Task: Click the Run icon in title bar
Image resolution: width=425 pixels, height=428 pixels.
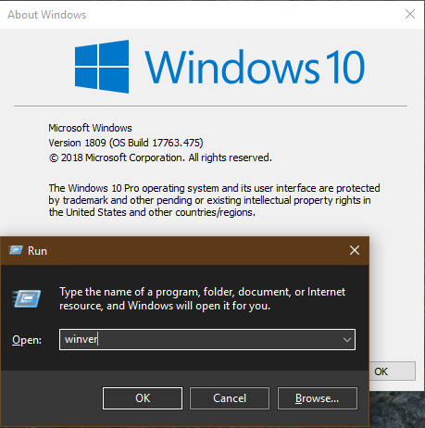Action: click(16, 250)
